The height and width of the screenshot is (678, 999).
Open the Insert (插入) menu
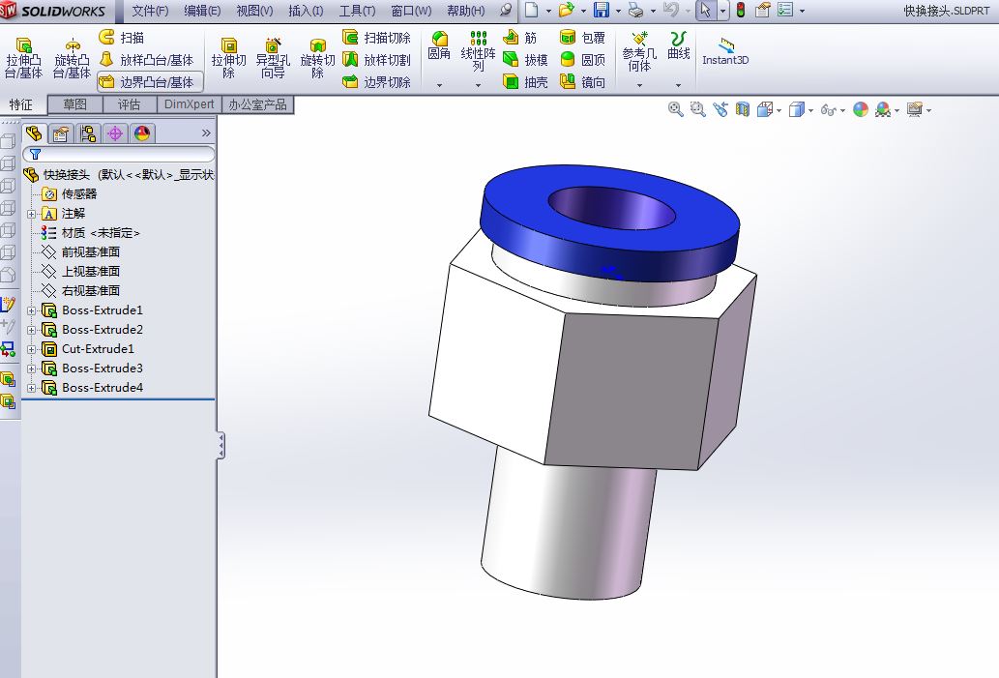(x=306, y=11)
